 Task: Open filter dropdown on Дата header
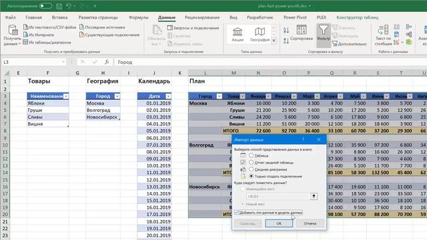pos(168,96)
